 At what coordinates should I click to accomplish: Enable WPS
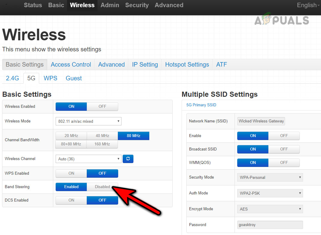pyautogui.click(x=71, y=173)
